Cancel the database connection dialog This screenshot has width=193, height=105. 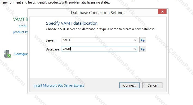[152, 85]
